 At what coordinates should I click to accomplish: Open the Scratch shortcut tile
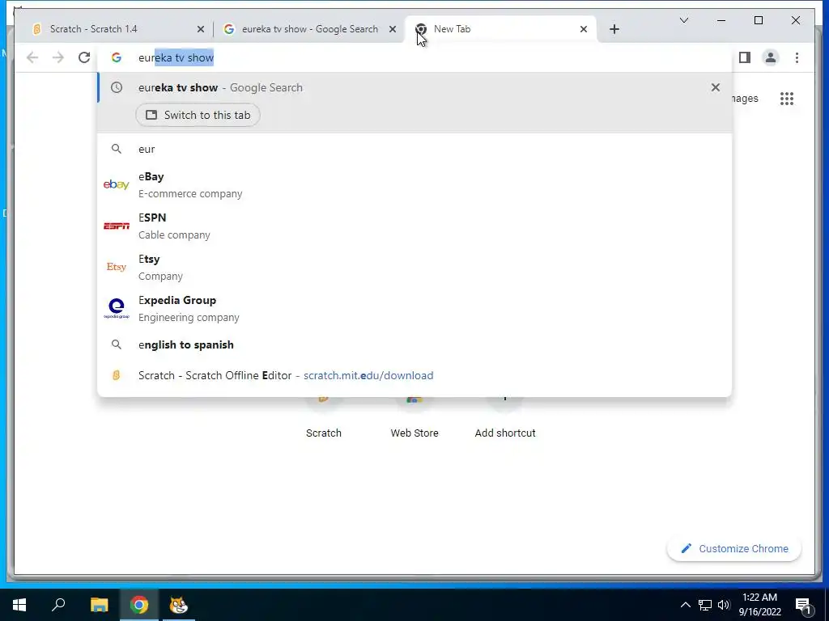[324, 417]
